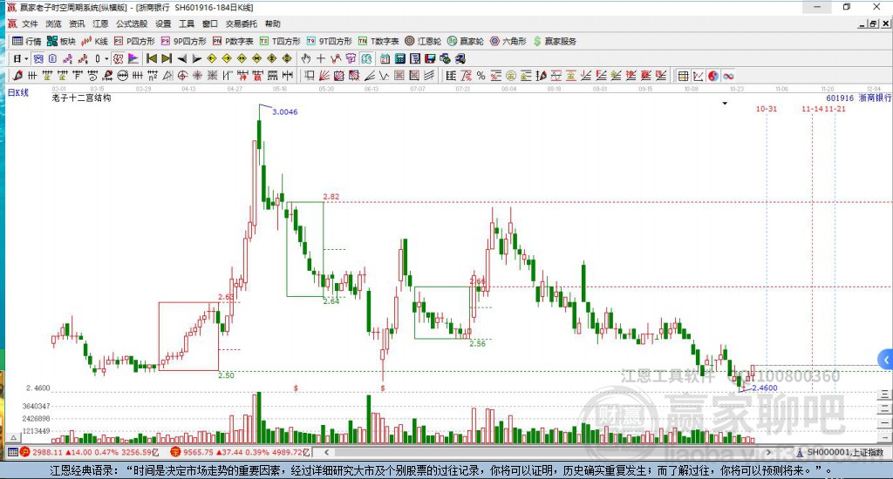Open the 赢家轮 tool

point(466,41)
